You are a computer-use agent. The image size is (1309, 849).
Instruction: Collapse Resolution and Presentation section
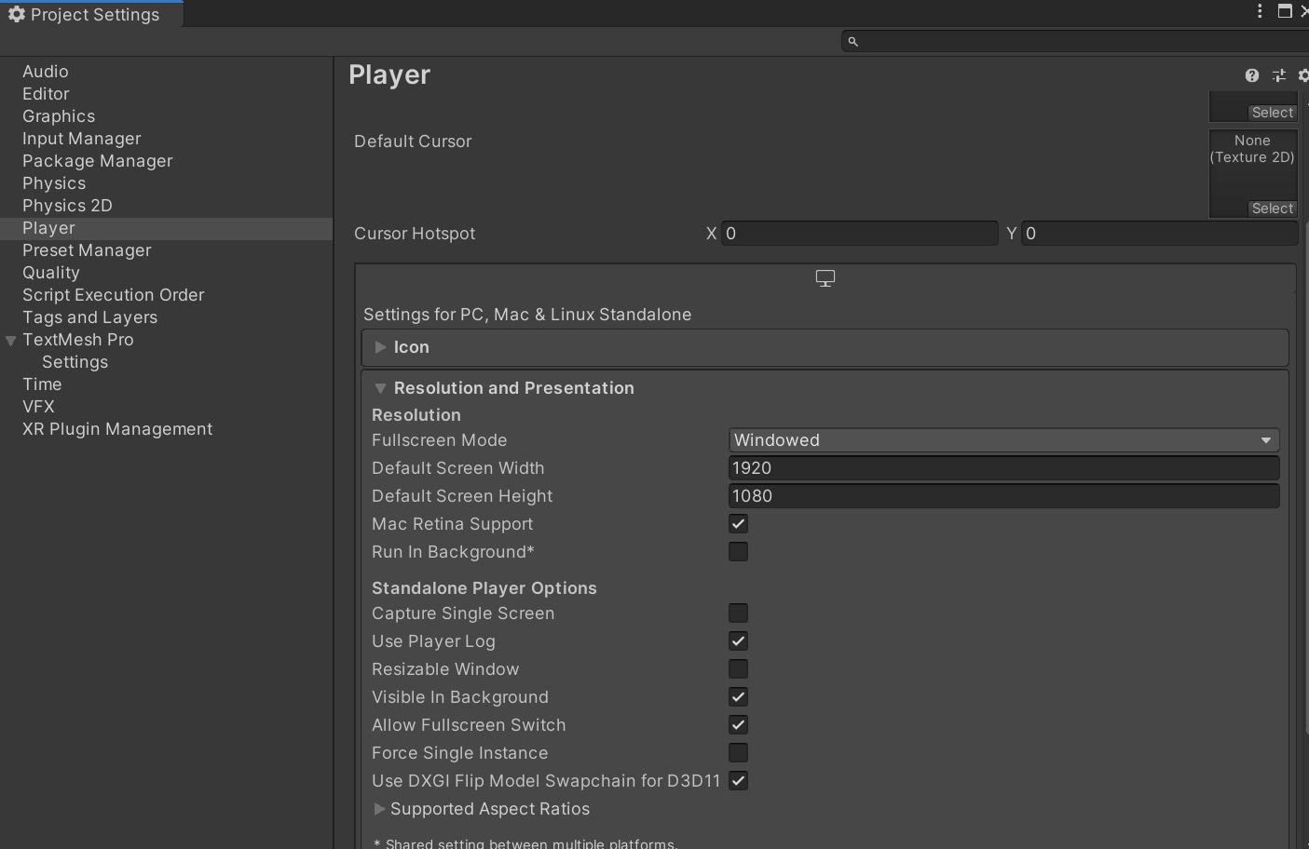coord(380,388)
